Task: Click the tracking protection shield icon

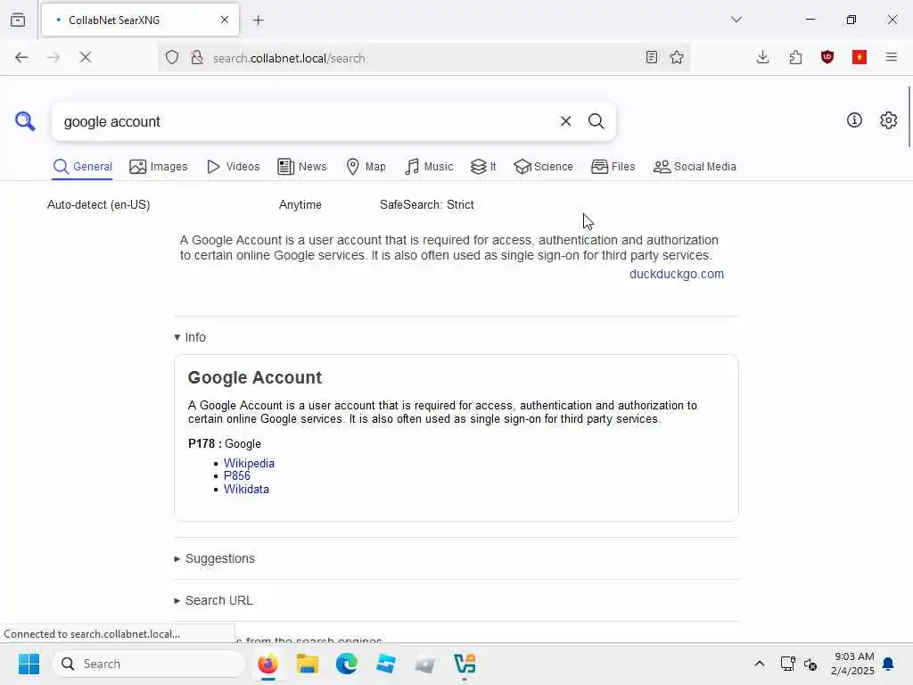Action: pyautogui.click(x=172, y=57)
